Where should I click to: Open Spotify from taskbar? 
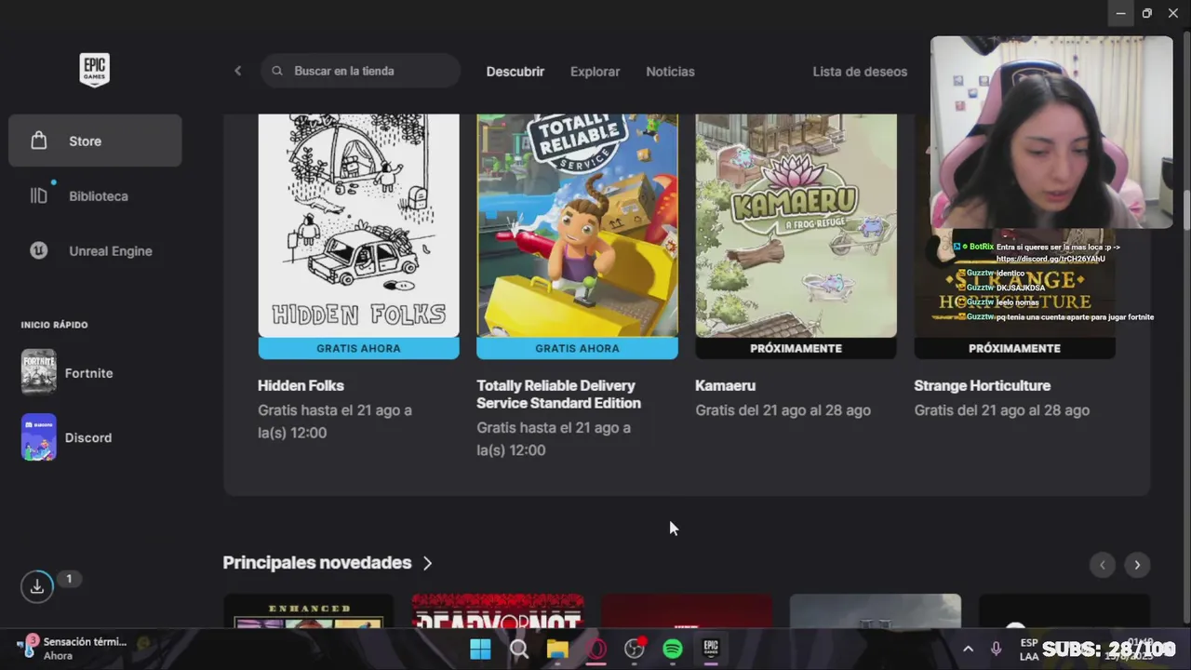point(673,649)
